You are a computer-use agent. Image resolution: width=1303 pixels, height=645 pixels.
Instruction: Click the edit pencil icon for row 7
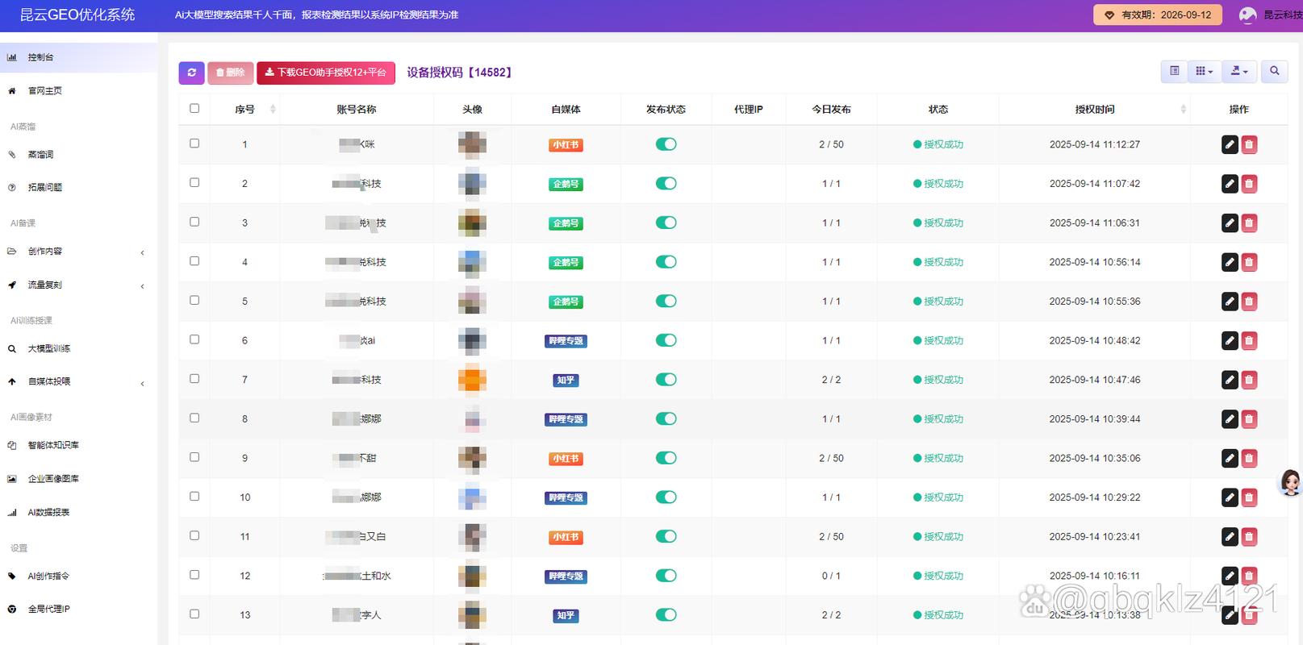[x=1230, y=380]
